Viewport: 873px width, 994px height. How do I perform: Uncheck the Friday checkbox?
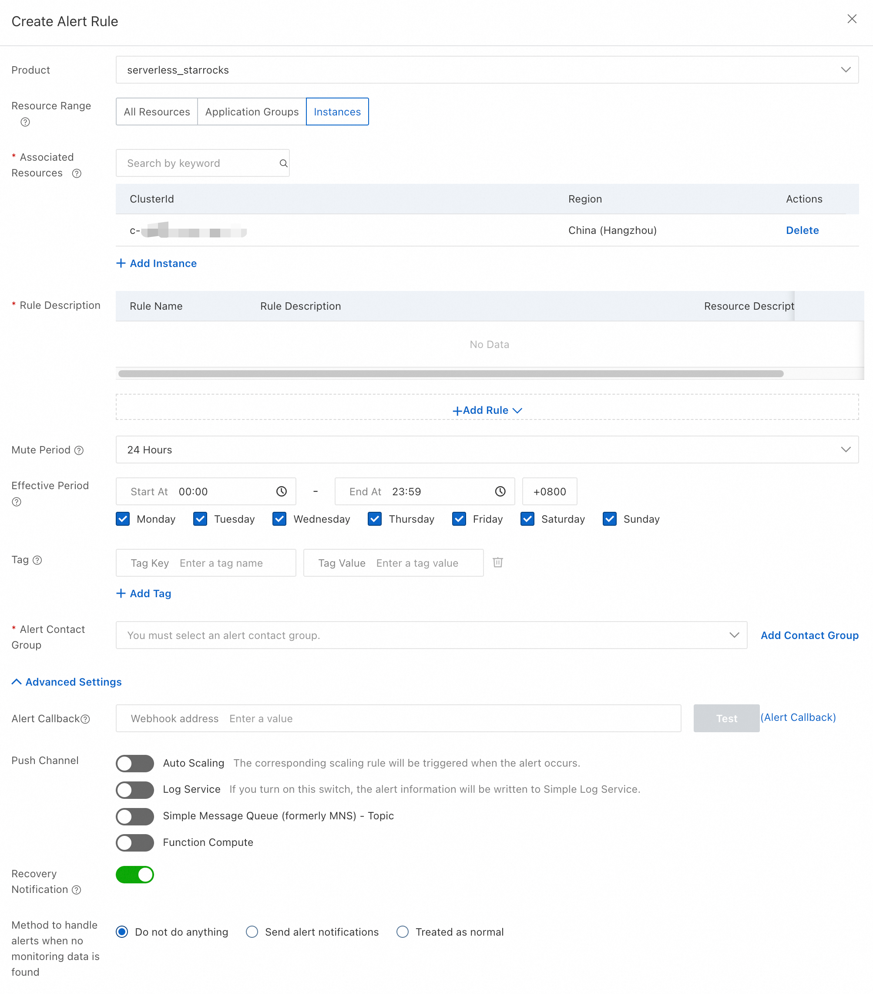(459, 519)
